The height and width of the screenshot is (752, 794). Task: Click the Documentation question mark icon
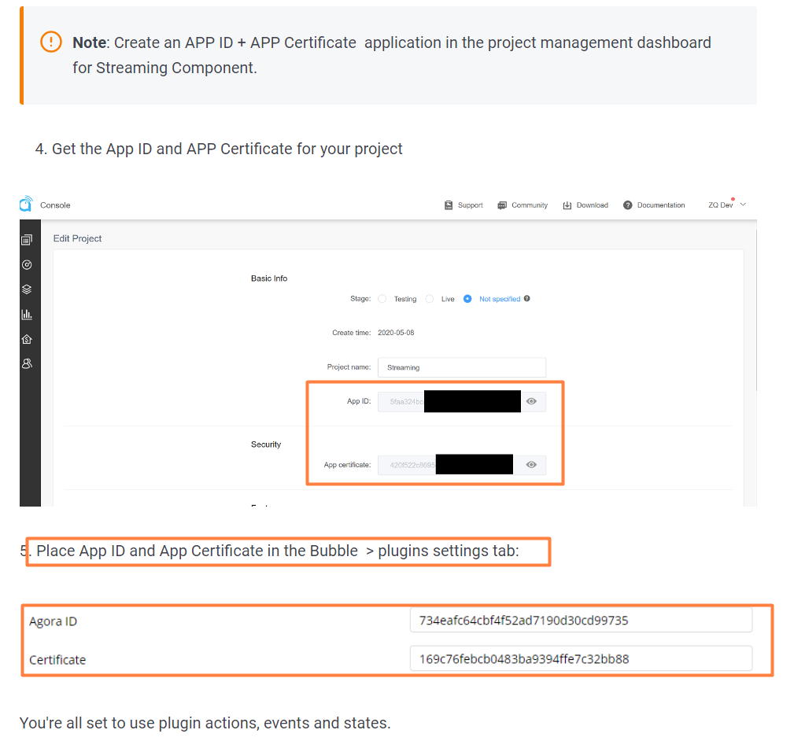click(627, 205)
